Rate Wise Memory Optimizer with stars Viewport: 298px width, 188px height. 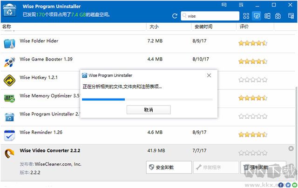coord(253,98)
